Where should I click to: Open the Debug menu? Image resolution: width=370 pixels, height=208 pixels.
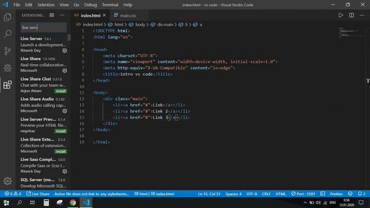coord(90,5)
